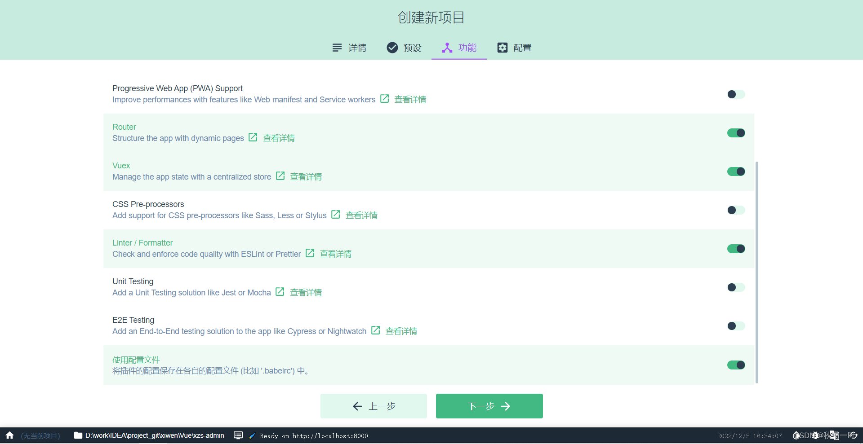Open the log console icon in status bar
Screen dimensions: 863x444
pos(239,435)
